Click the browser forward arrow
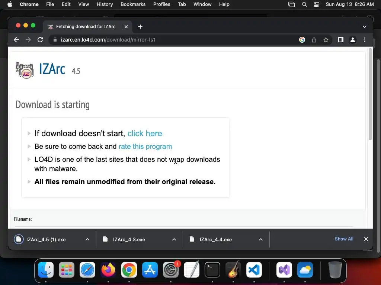 click(28, 40)
